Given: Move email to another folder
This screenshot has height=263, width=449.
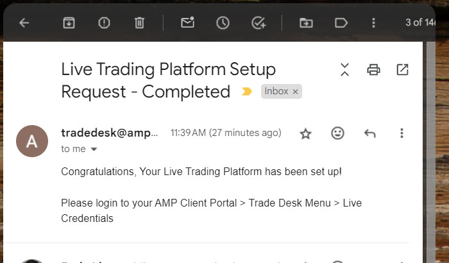Looking at the screenshot, I should pyautogui.click(x=307, y=22).
